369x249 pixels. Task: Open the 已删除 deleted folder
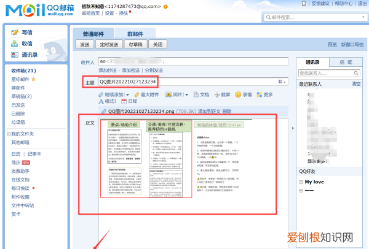18,113
